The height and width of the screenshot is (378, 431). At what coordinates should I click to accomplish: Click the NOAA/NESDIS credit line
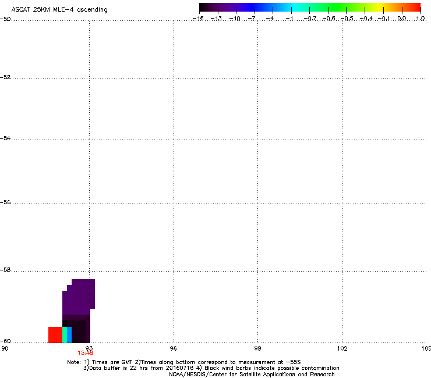(x=252, y=375)
